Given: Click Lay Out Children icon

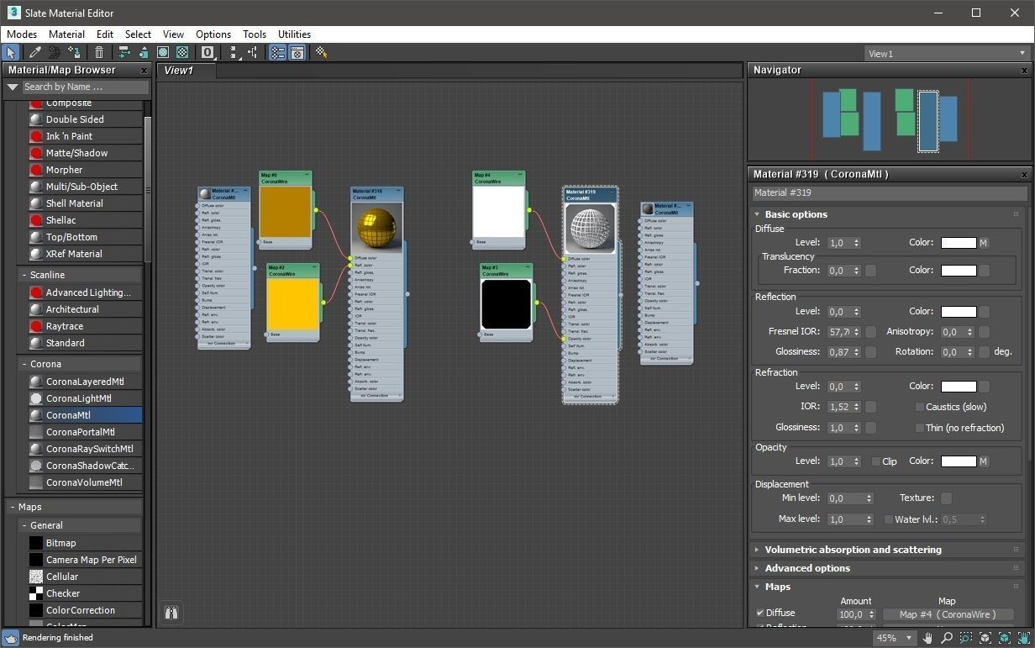Looking at the screenshot, I should click(253, 52).
